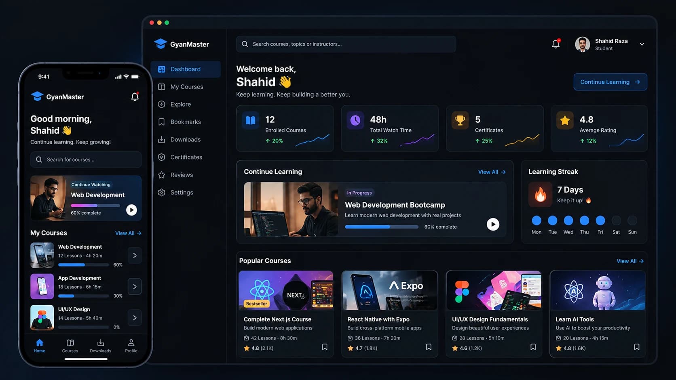Select Friday streak dot

tap(600, 220)
